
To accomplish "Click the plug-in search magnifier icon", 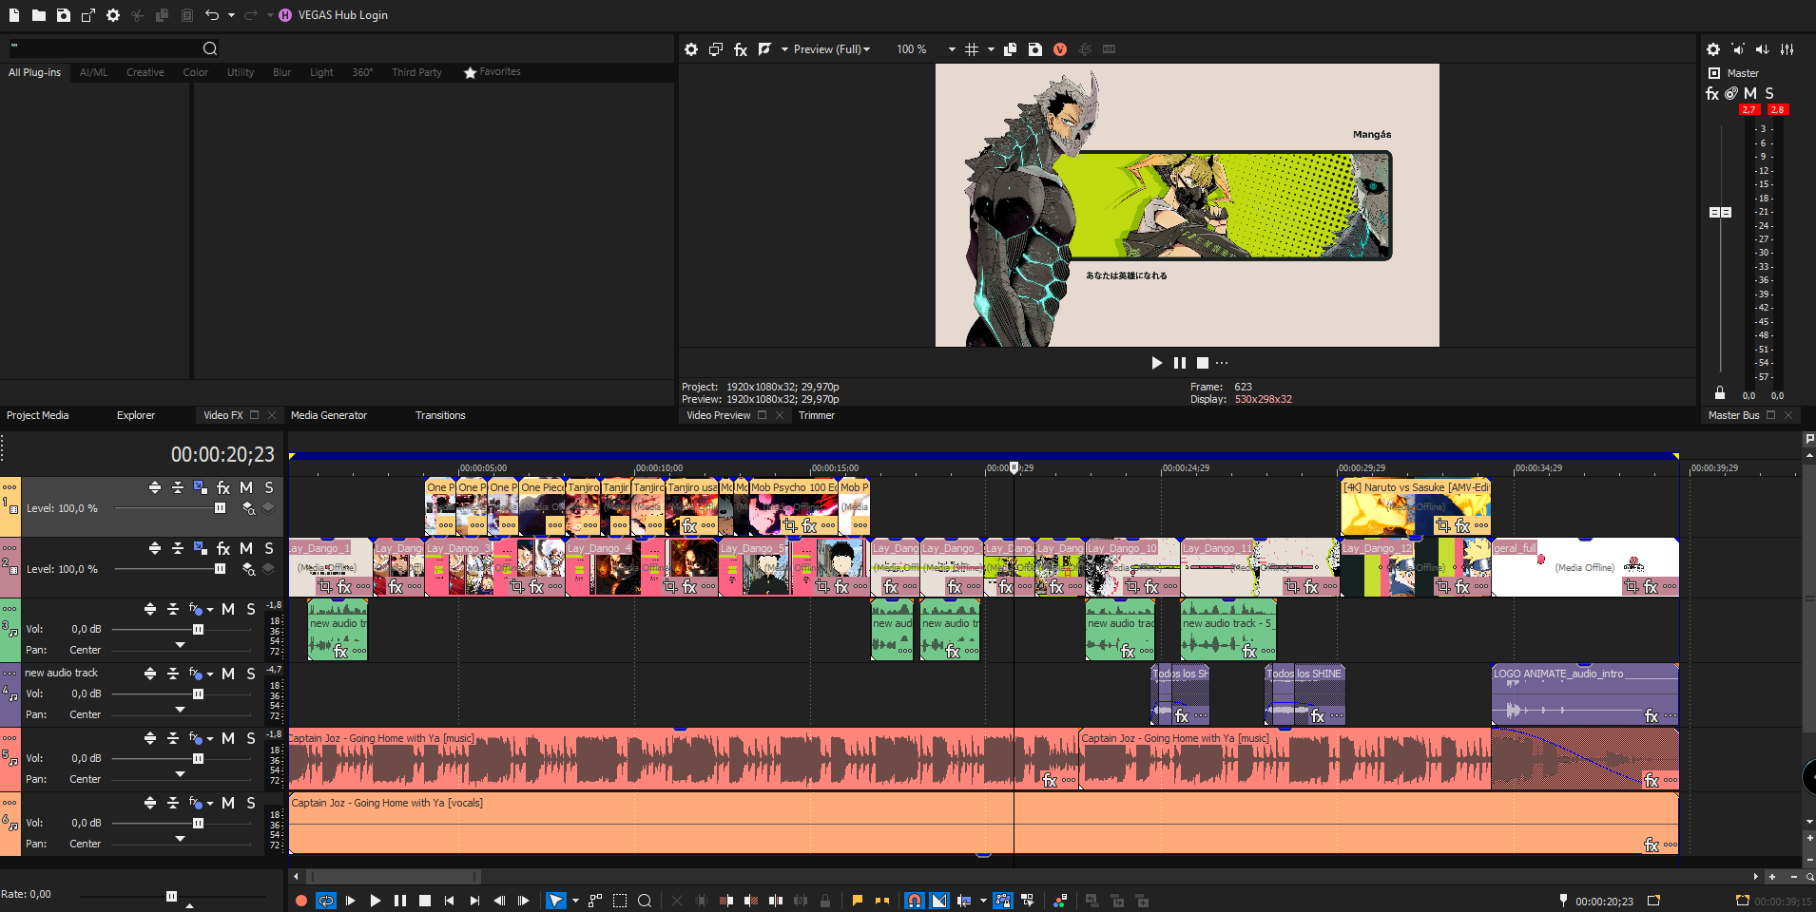I will click(x=210, y=48).
